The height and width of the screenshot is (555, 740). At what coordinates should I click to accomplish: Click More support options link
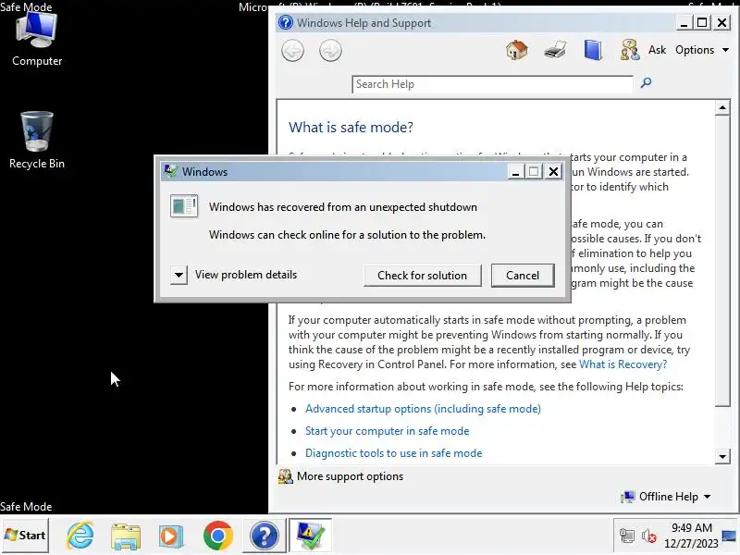click(350, 476)
